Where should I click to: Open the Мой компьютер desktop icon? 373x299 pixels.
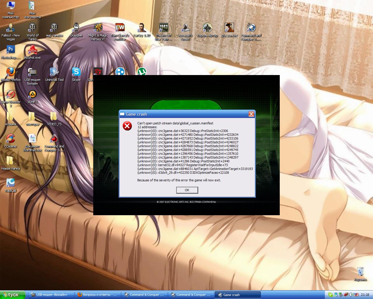click(11, 10)
